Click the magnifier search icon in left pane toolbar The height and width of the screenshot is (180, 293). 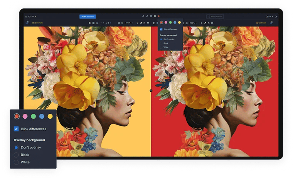click(96, 23)
